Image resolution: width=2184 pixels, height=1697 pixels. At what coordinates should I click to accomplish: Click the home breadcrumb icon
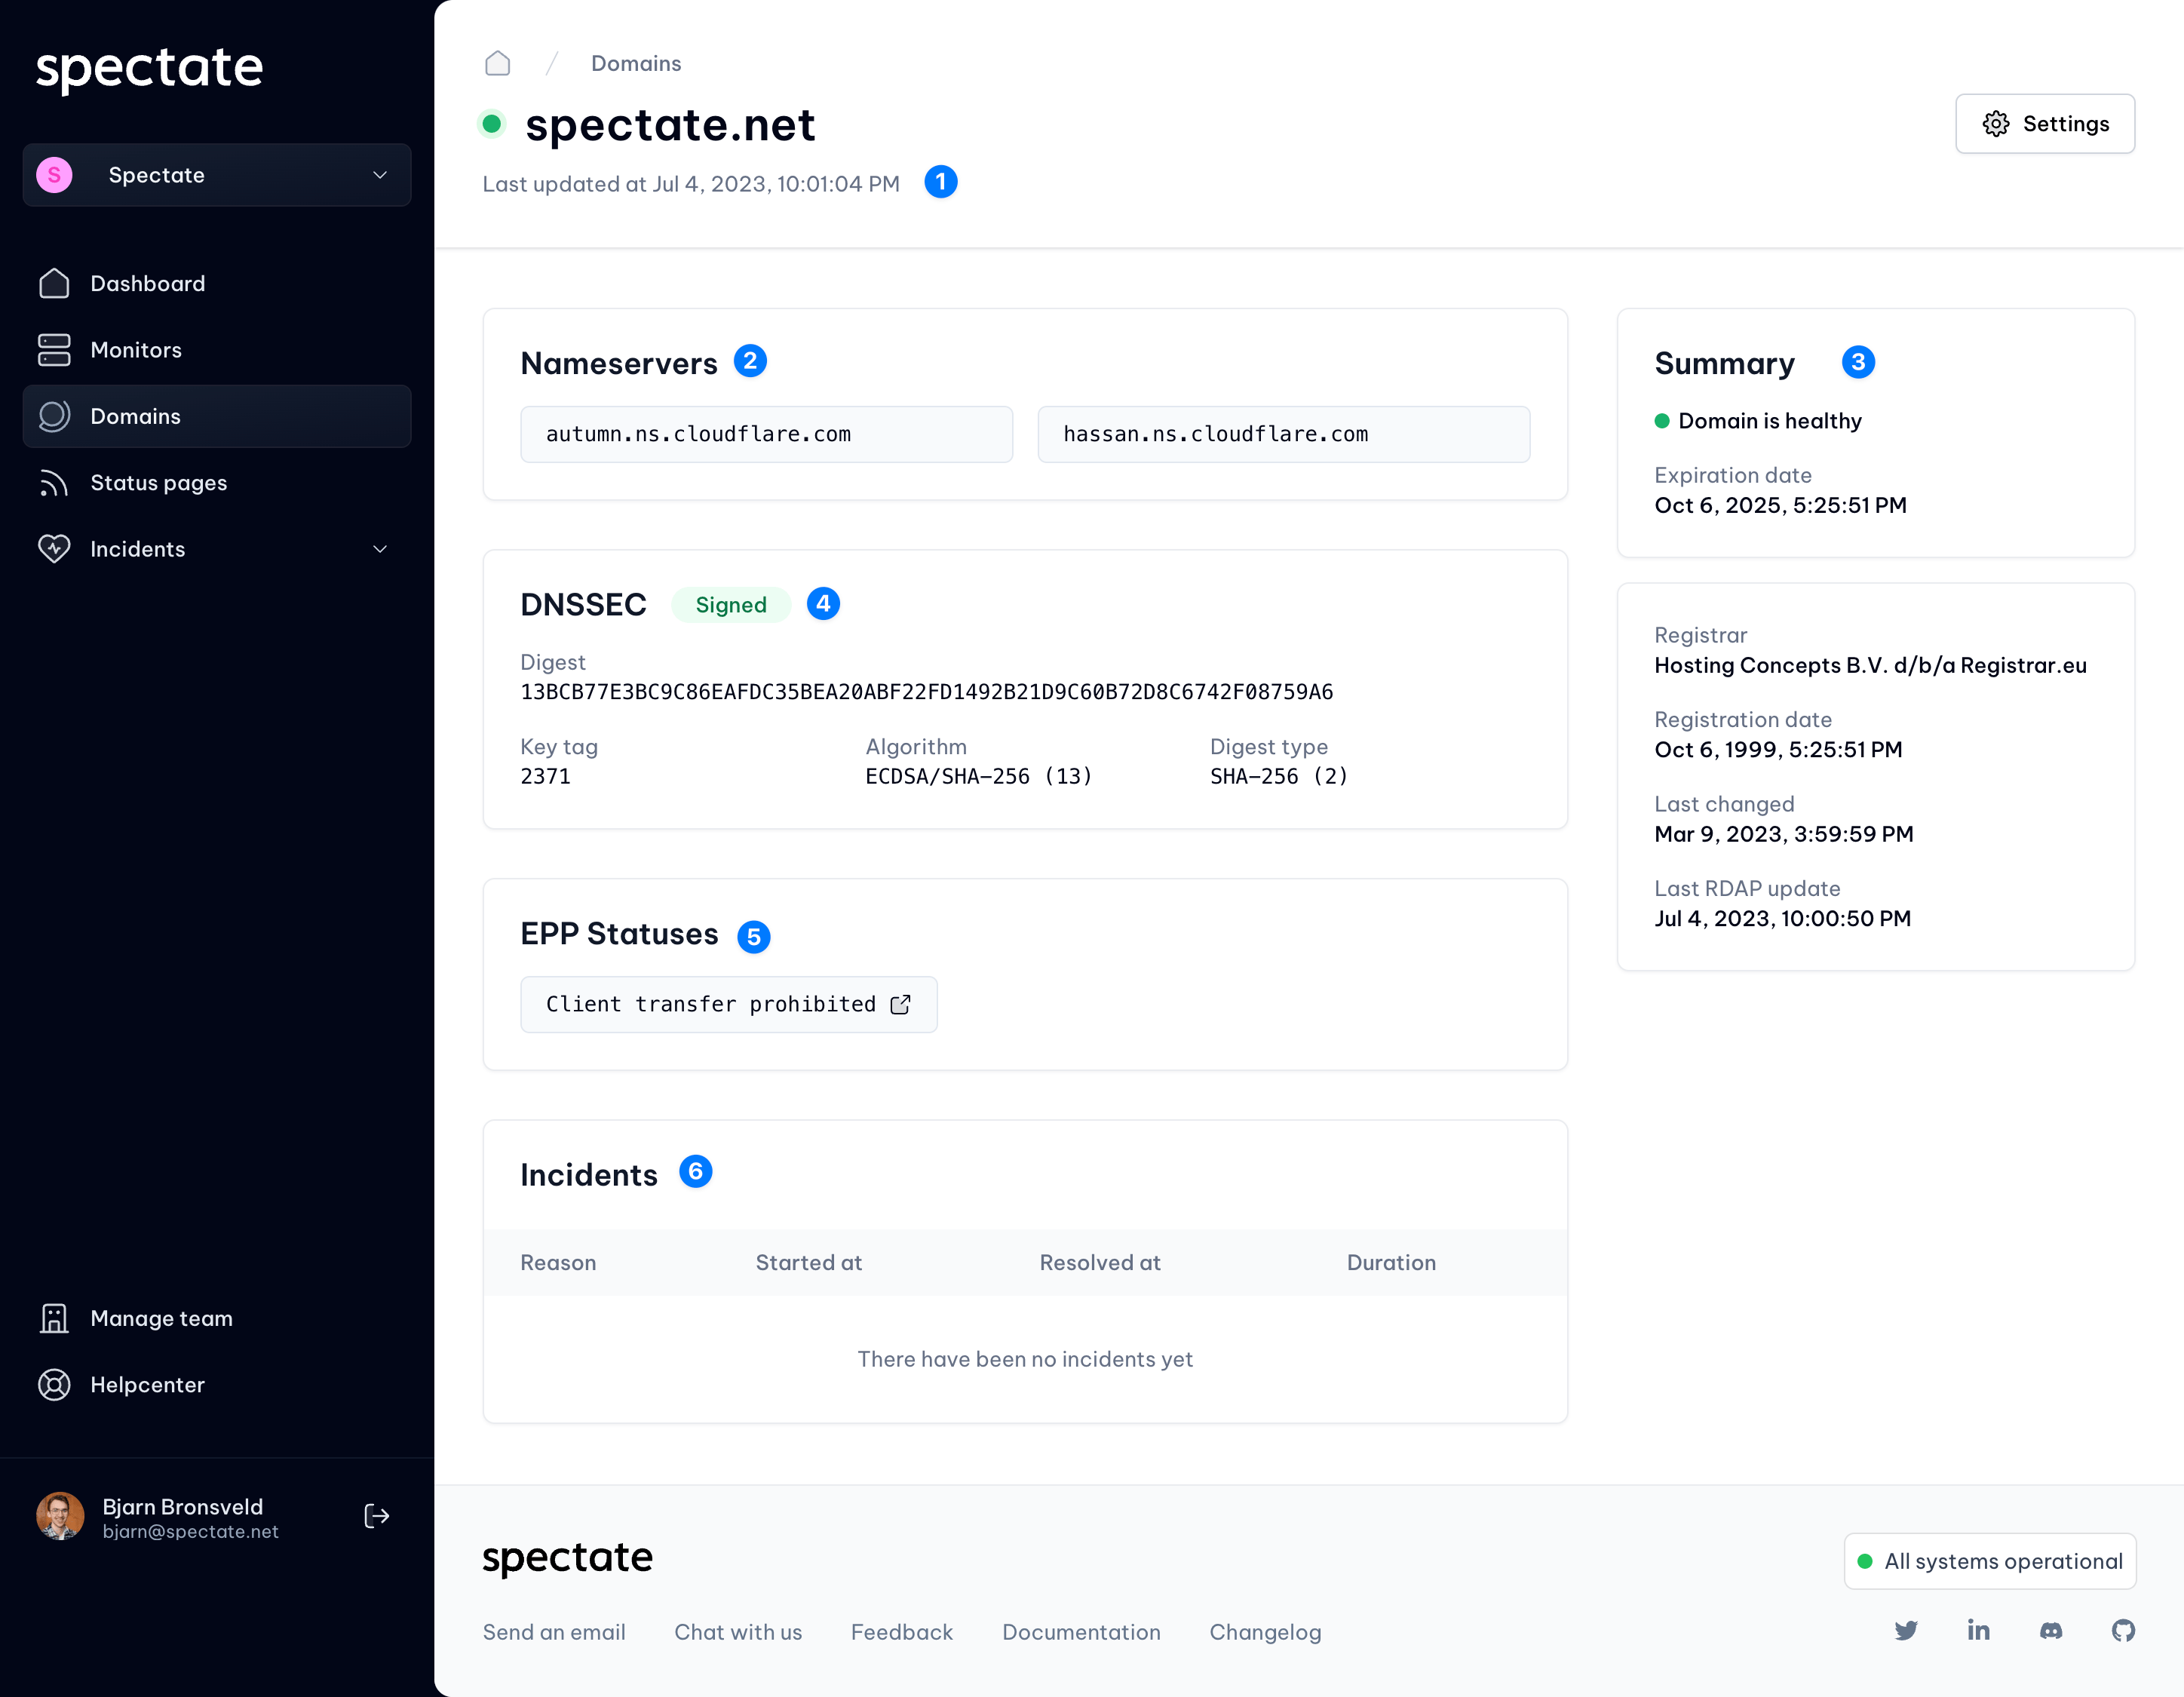(497, 63)
